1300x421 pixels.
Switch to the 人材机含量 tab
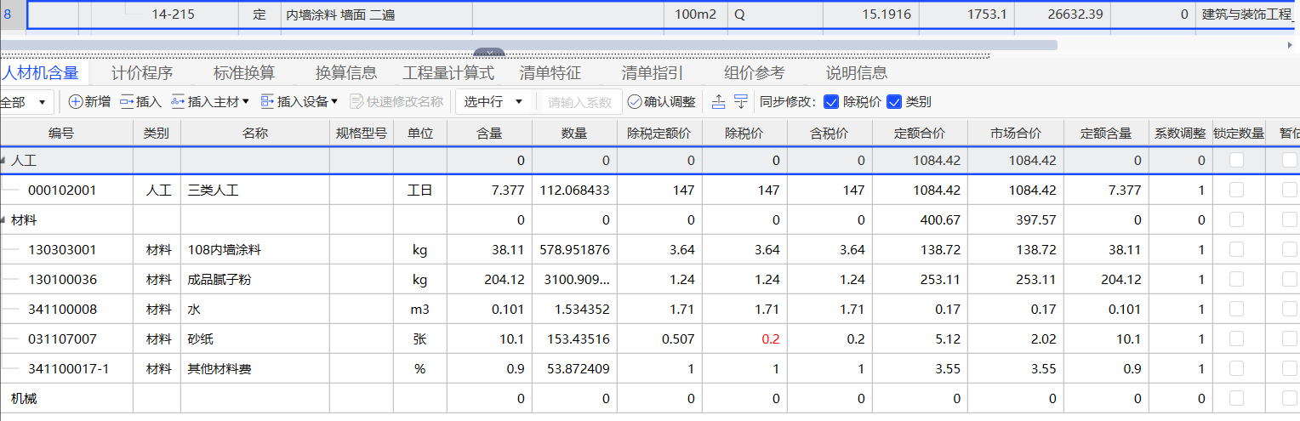click(x=39, y=73)
